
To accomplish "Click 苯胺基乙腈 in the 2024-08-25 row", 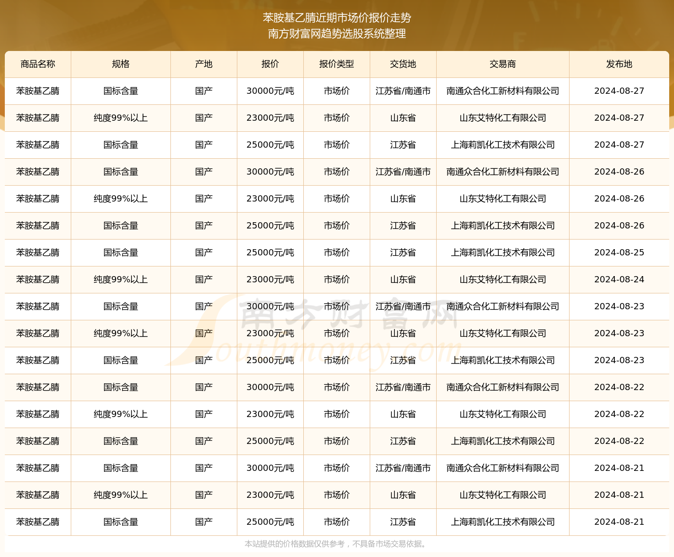I will click(38, 253).
